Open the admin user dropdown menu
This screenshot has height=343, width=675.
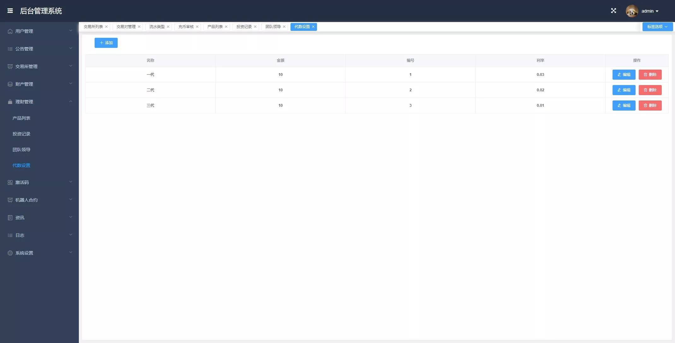click(650, 11)
